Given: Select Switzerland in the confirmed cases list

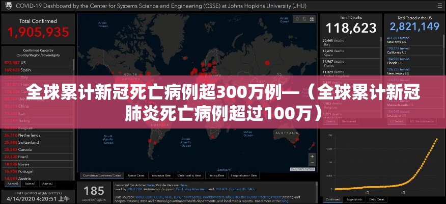Looking at the screenshot, I should click(x=38, y=142).
